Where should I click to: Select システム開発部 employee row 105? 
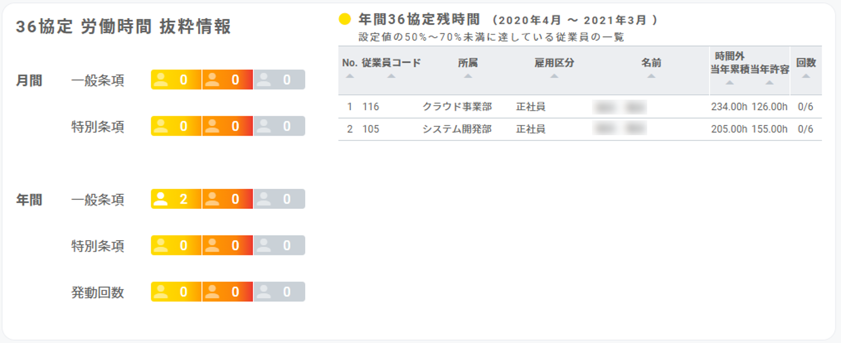[x=580, y=129]
